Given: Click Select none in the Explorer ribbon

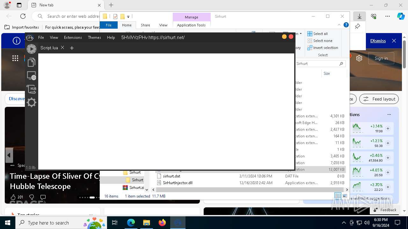Looking at the screenshot, I should [320, 41].
